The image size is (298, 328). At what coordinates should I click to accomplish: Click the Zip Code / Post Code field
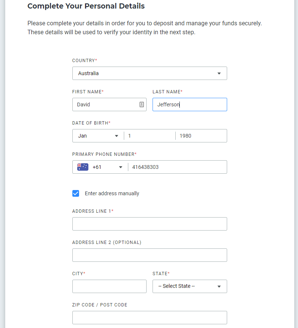[x=150, y=318]
